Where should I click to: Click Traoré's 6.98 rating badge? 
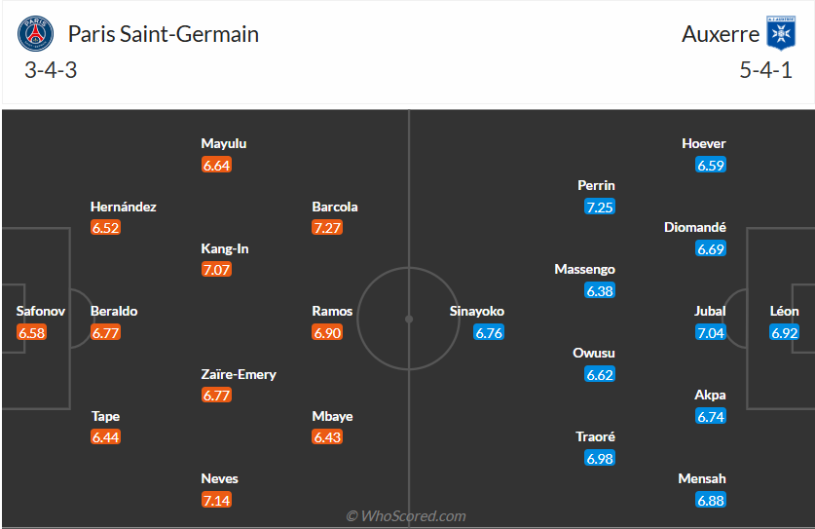click(600, 458)
